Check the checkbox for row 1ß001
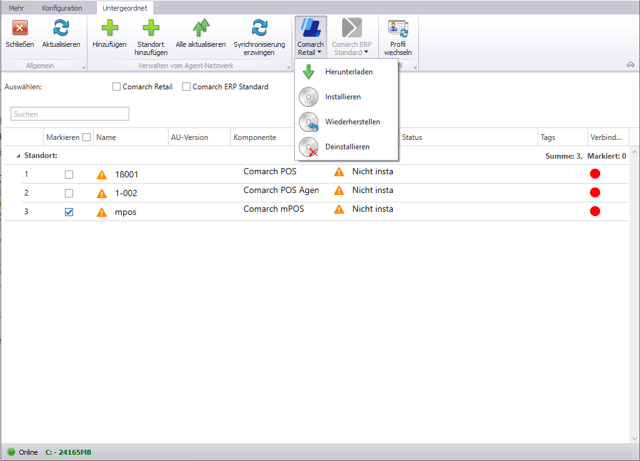 point(69,175)
